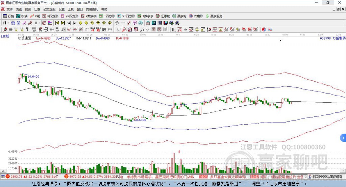346x187 pixels.
Task: Toggle the highlighted blue chart-mode button
Action: [13, 23]
